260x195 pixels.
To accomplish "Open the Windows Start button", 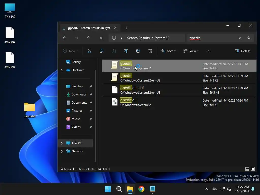I will tap(108, 189).
